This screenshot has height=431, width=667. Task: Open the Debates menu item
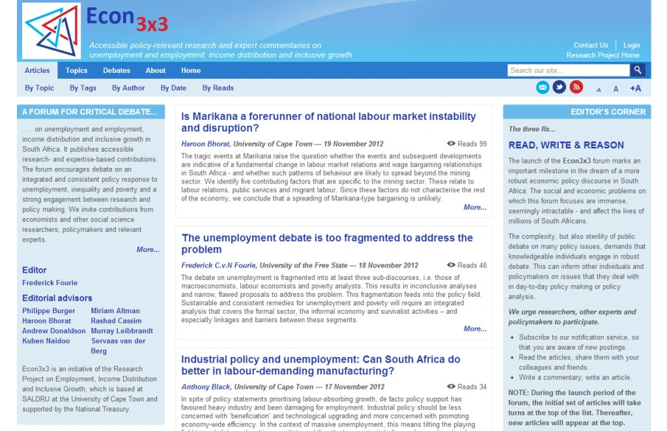point(117,70)
